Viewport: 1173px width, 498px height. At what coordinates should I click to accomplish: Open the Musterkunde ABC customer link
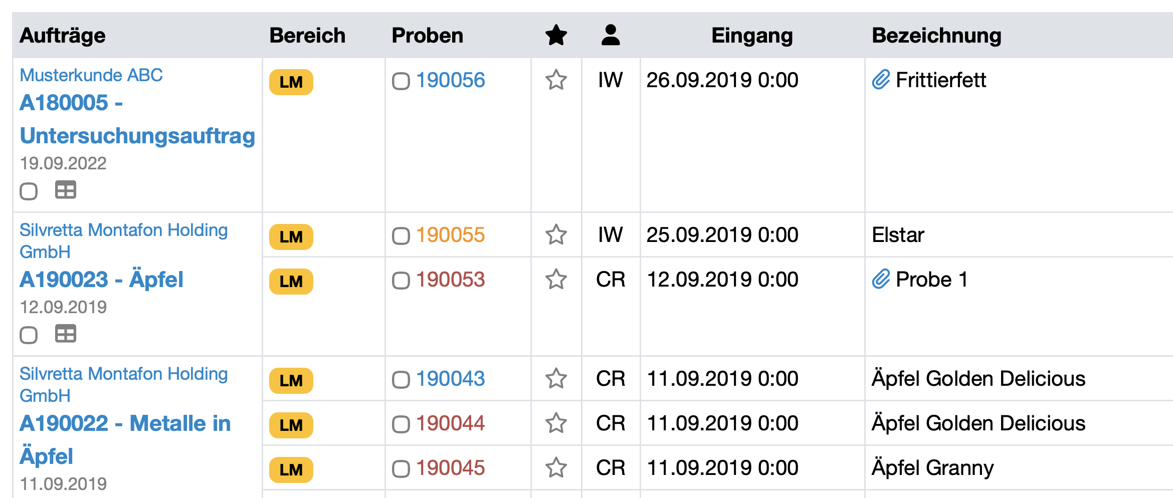coord(91,75)
